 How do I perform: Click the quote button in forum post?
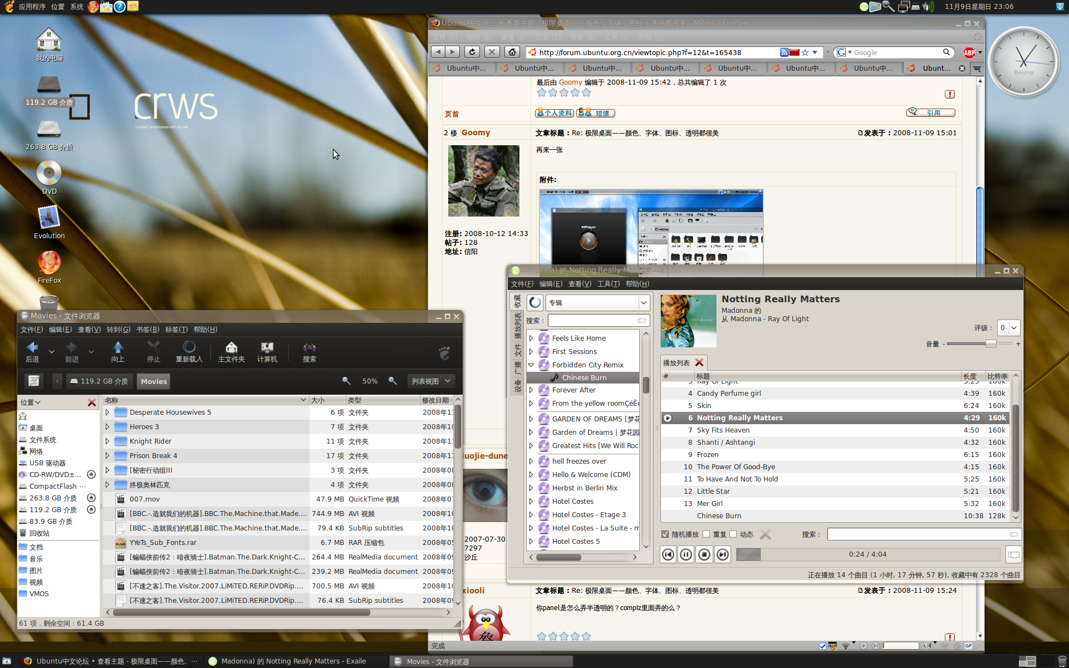930,112
